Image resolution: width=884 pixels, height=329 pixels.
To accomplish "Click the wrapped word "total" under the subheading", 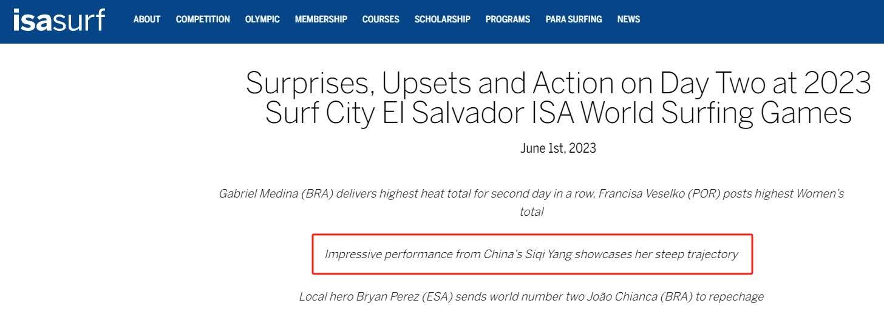I will click(x=531, y=211).
